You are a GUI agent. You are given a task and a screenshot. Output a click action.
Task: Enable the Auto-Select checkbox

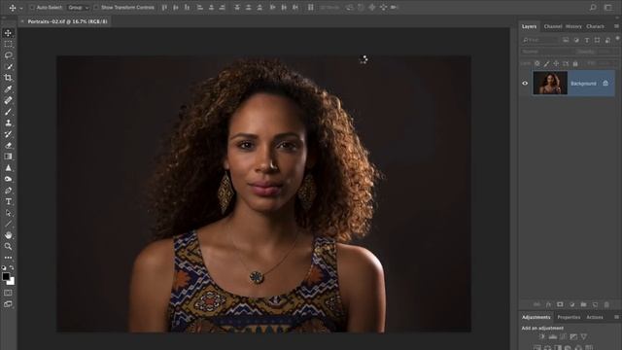click(x=32, y=7)
